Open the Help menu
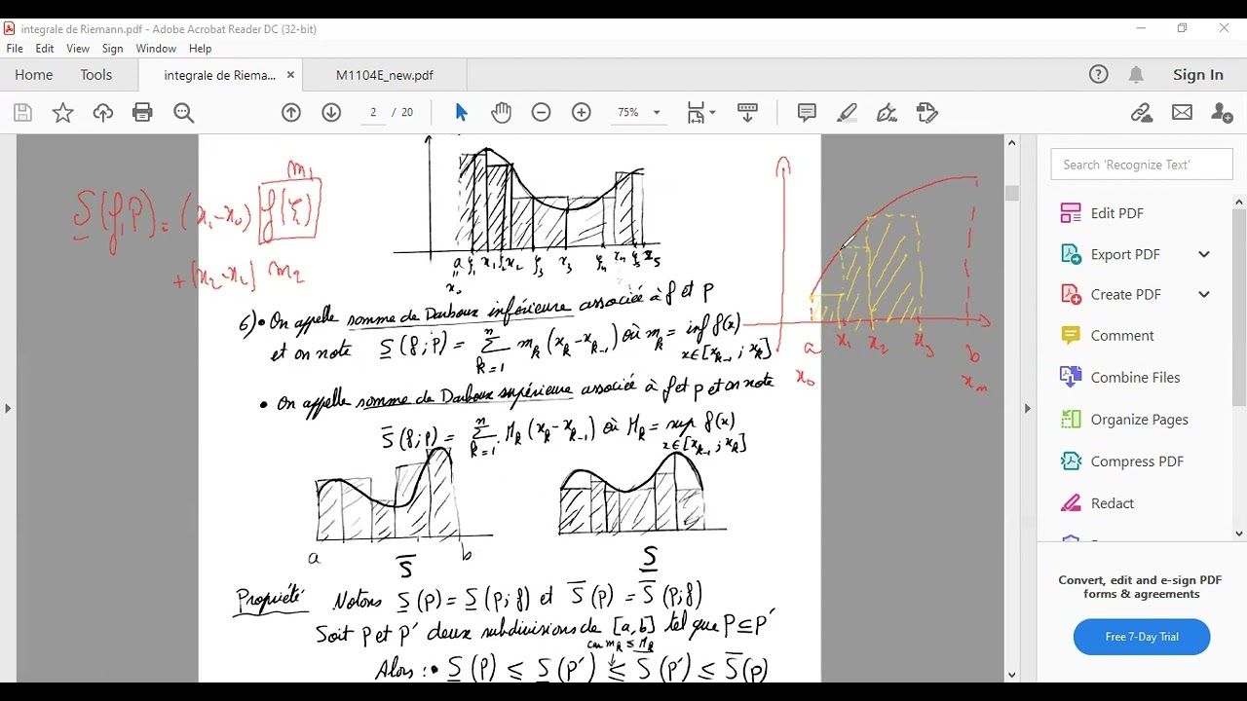 [201, 49]
